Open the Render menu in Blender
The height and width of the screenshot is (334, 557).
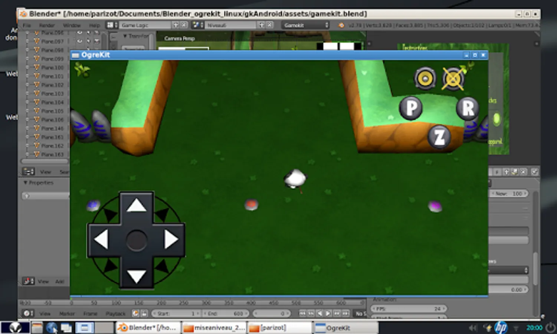coord(47,25)
